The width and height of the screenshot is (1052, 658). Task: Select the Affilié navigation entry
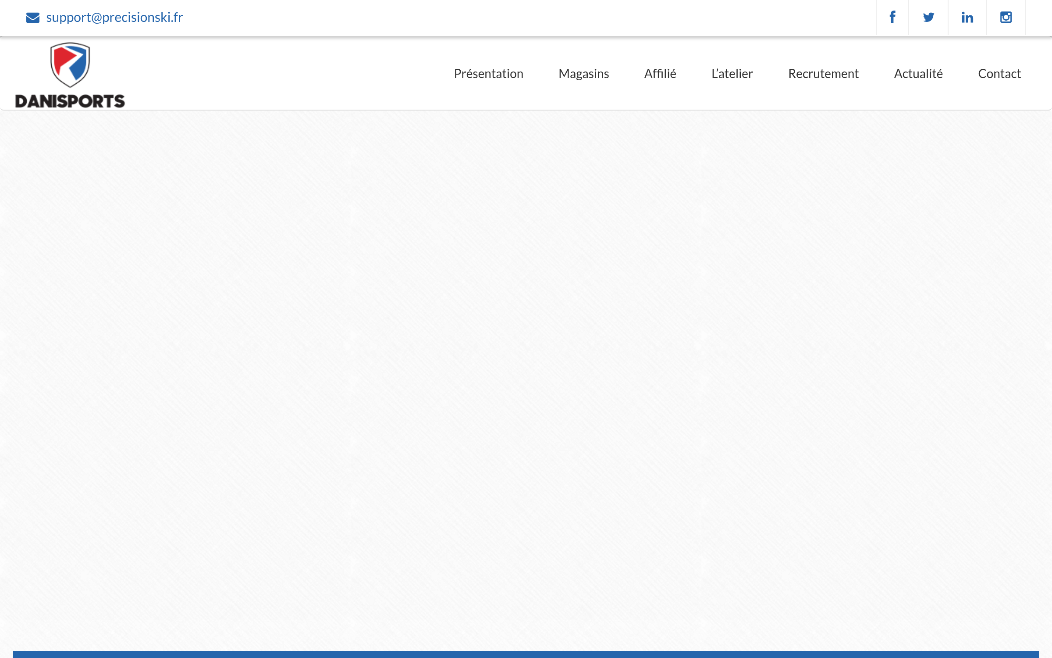click(660, 74)
